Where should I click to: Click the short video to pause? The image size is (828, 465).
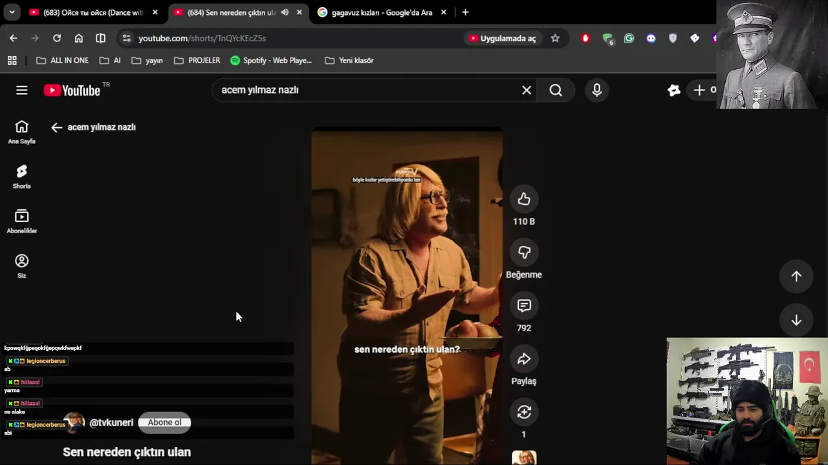pos(407,297)
